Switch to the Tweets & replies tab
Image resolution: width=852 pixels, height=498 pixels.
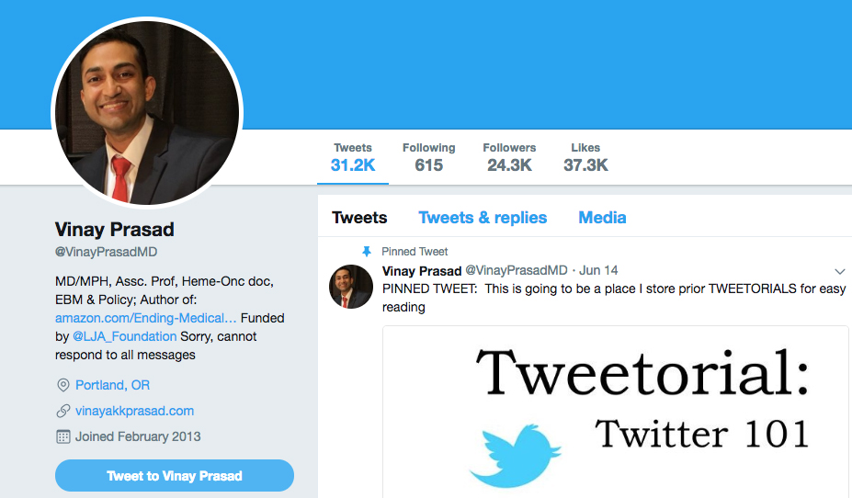[483, 218]
